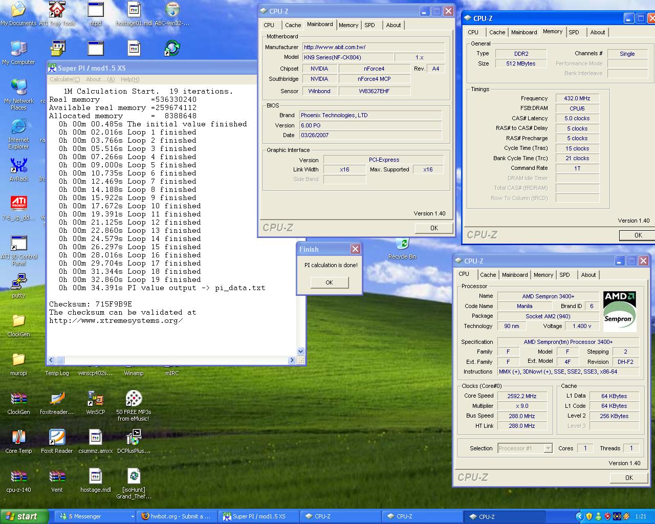
Task: Open 50 FREE MP3s from eMusic icon
Action: pos(134,406)
